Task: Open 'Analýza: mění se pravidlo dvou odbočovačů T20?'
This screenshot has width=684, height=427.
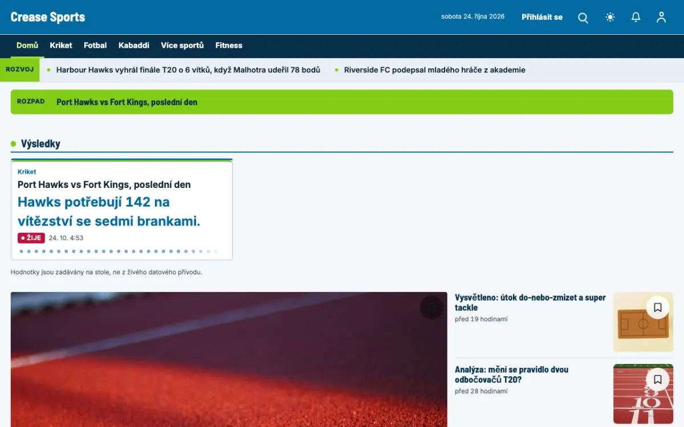Action: [511, 374]
